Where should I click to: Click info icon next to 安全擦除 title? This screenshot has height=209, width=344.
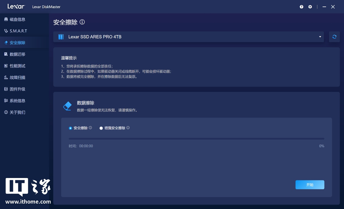[82, 22]
